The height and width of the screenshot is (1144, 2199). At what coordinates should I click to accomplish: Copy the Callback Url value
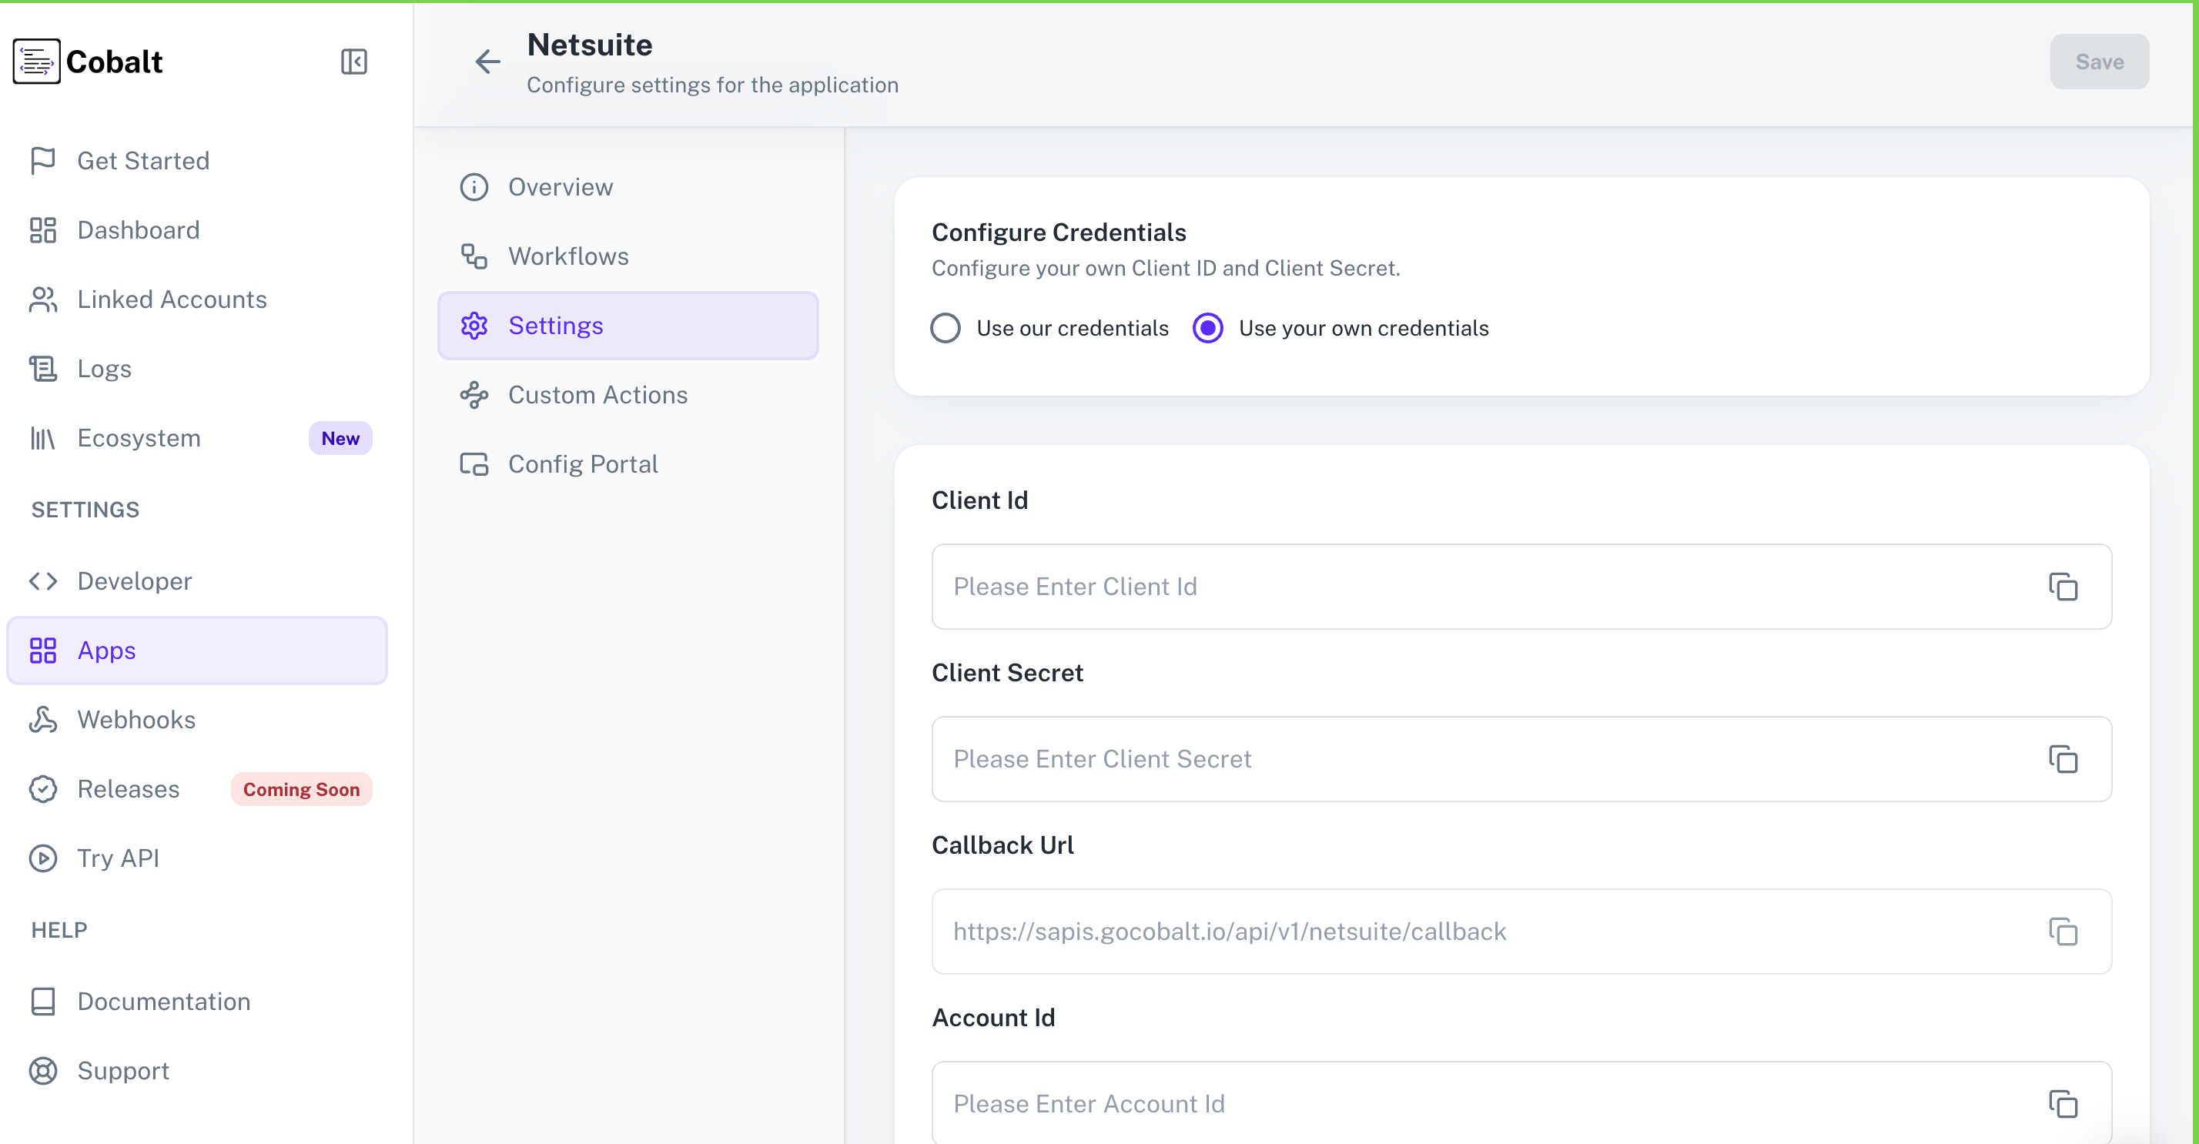[x=2064, y=932]
